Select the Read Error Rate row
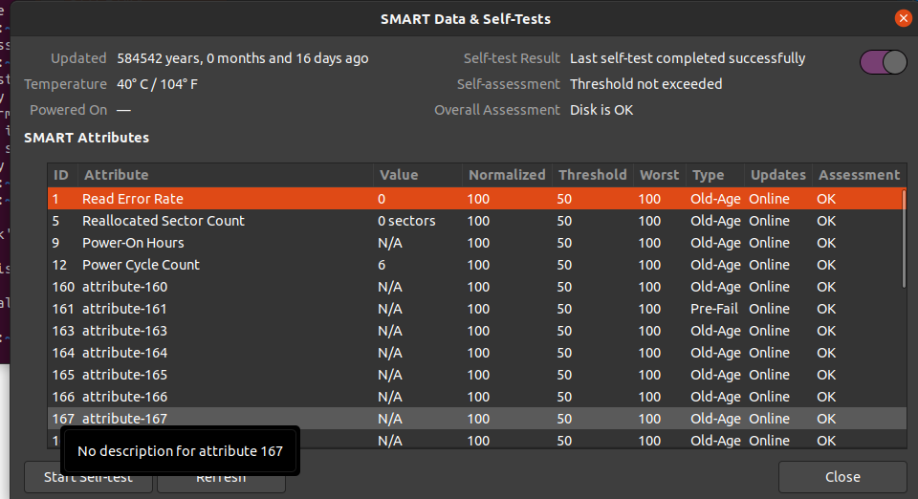 132,199
